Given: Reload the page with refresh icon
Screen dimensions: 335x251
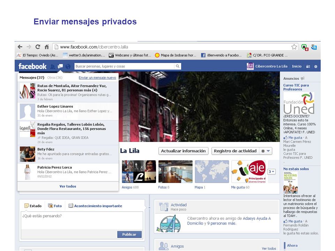Looking at the screenshot, I should [38, 47].
